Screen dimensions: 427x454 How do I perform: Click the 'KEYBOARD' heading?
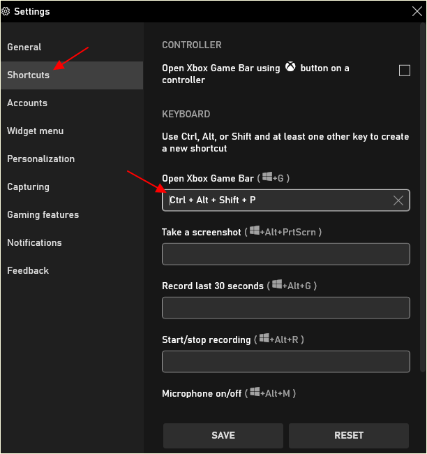coord(186,114)
